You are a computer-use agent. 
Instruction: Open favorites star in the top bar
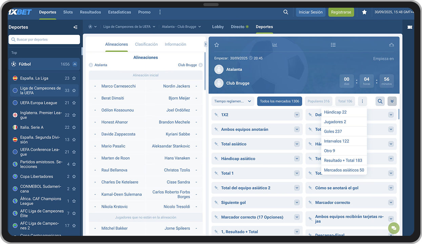tap(364, 12)
